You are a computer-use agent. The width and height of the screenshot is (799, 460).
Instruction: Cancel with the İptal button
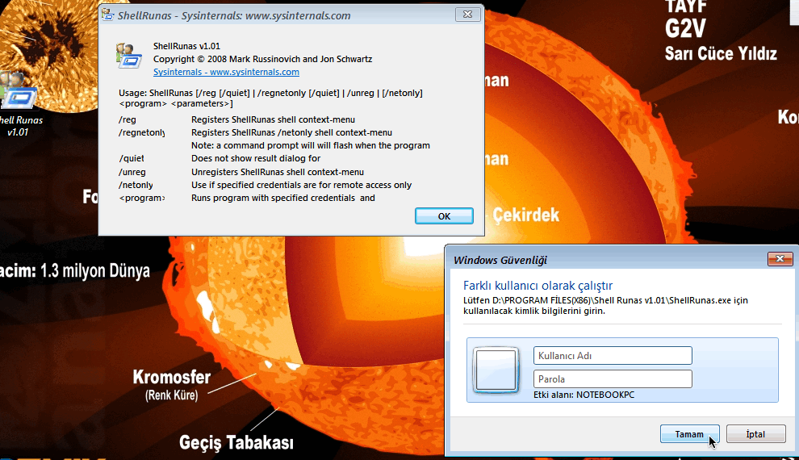click(755, 434)
